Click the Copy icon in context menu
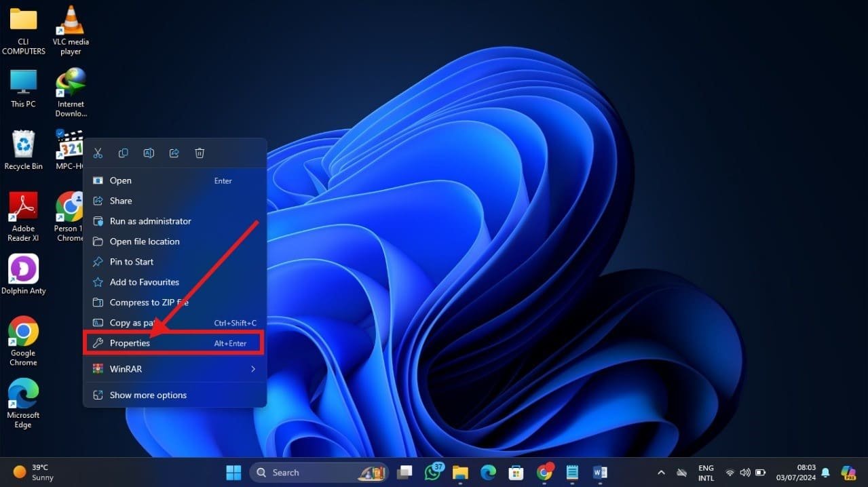 pos(124,153)
